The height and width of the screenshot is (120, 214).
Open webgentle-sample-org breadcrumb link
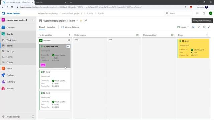47,13
